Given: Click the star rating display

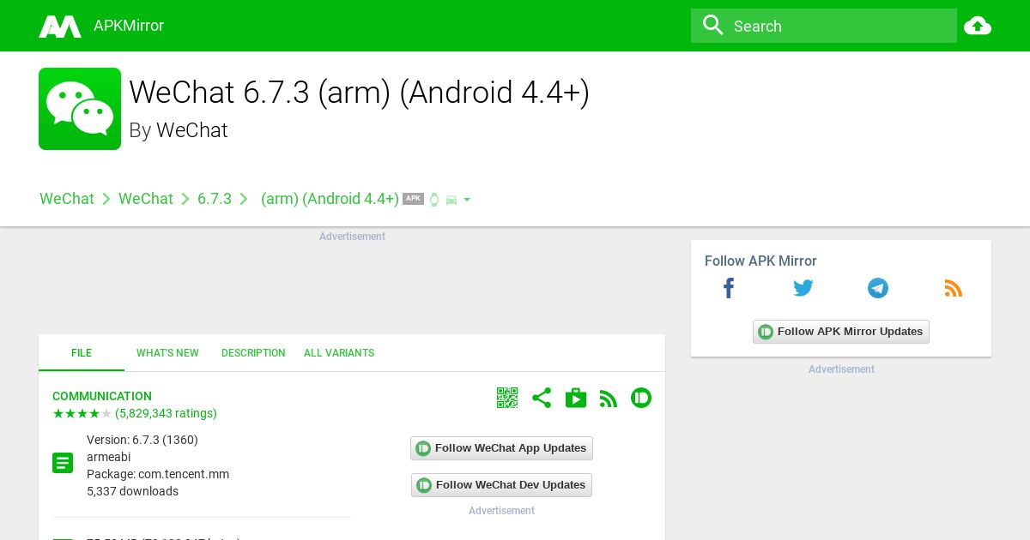Looking at the screenshot, I should point(82,413).
